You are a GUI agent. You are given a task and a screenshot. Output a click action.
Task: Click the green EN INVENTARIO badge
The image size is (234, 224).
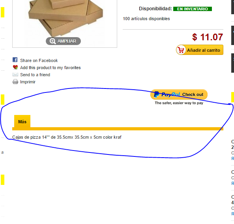pyautogui.click(x=193, y=9)
